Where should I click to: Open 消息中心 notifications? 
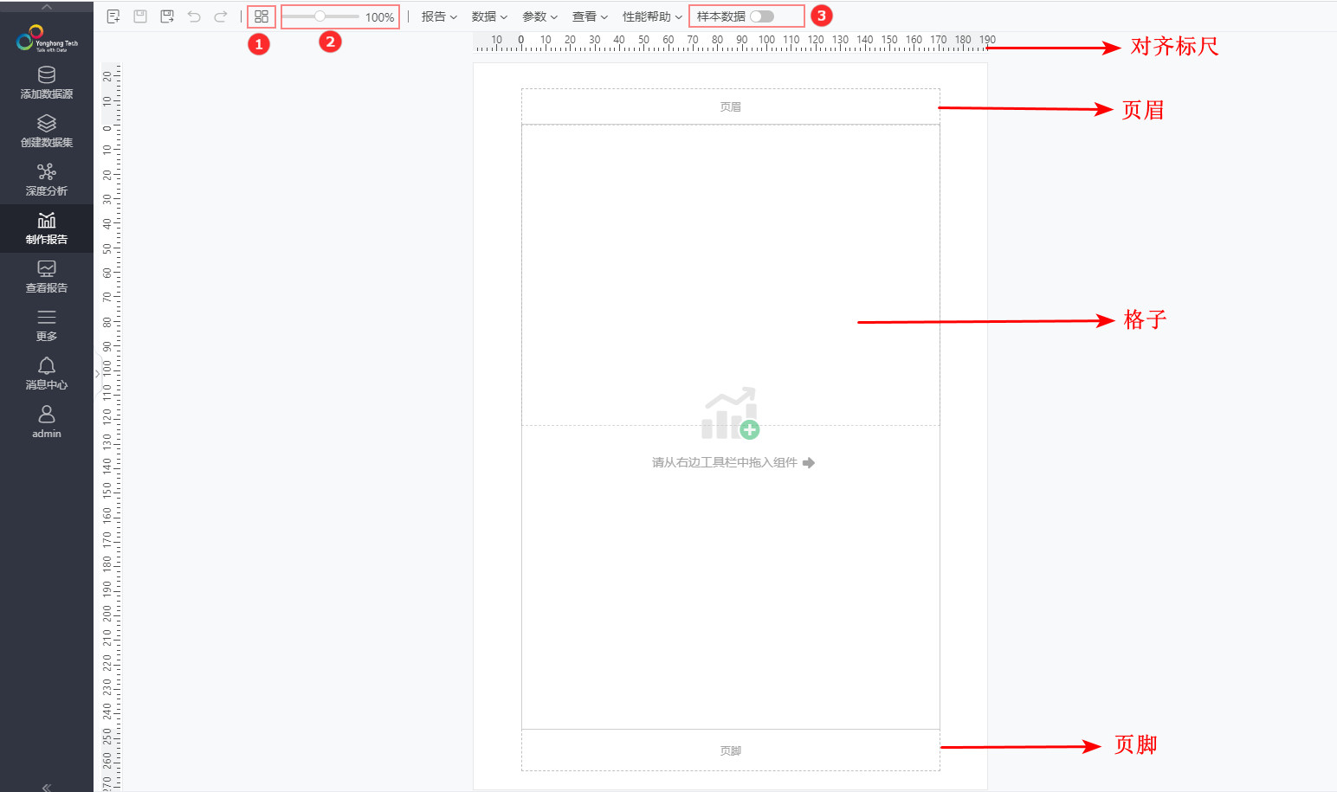47,374
